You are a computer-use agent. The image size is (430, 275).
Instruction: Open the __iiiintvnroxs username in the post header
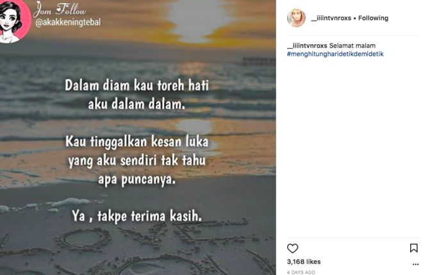pos(331,18)
